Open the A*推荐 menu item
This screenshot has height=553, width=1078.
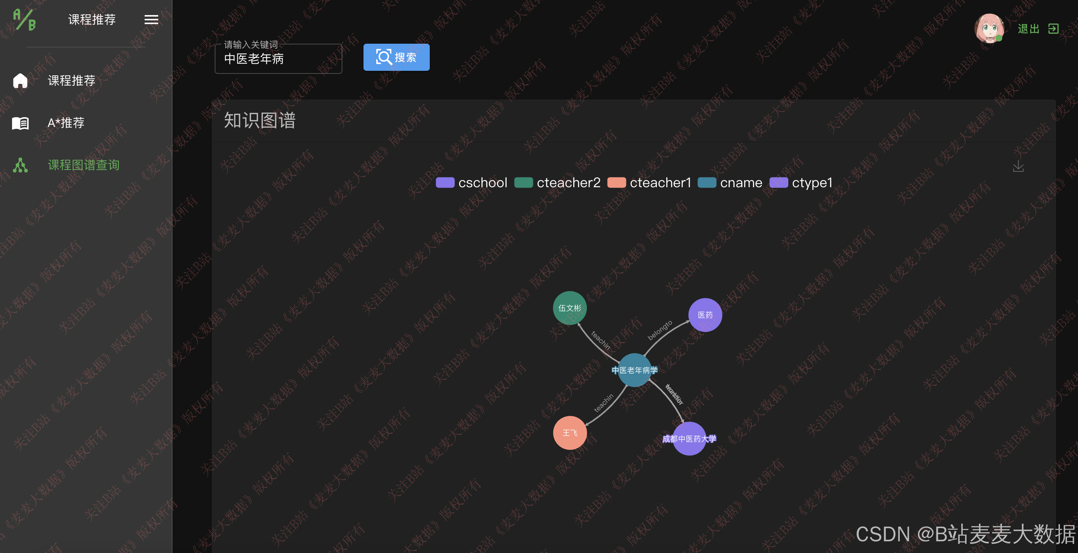pos(66,123)
